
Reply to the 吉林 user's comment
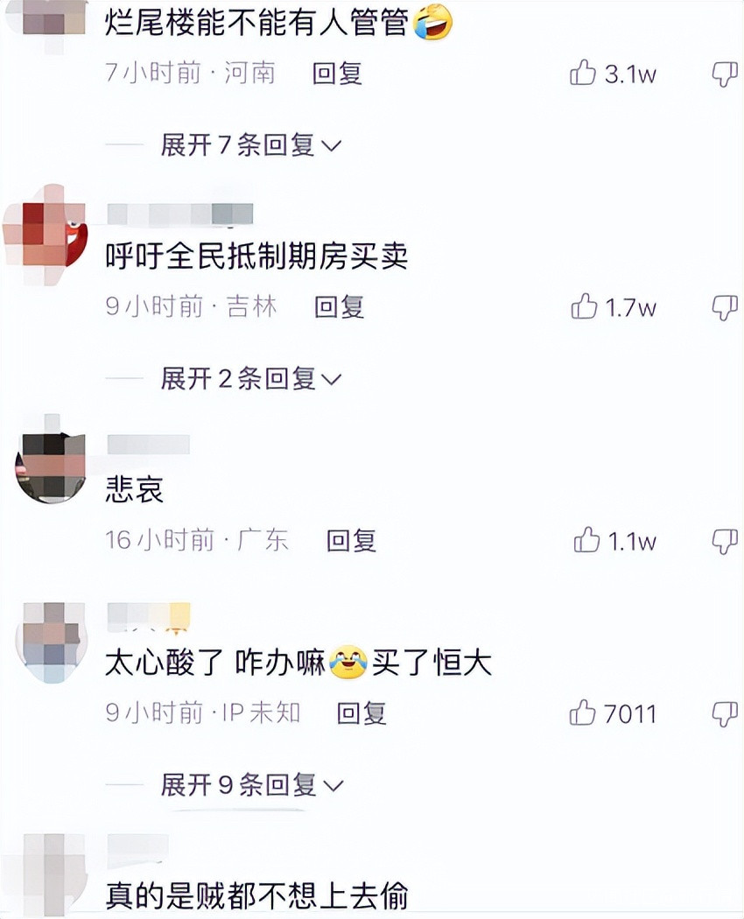(x=339, y=307)
